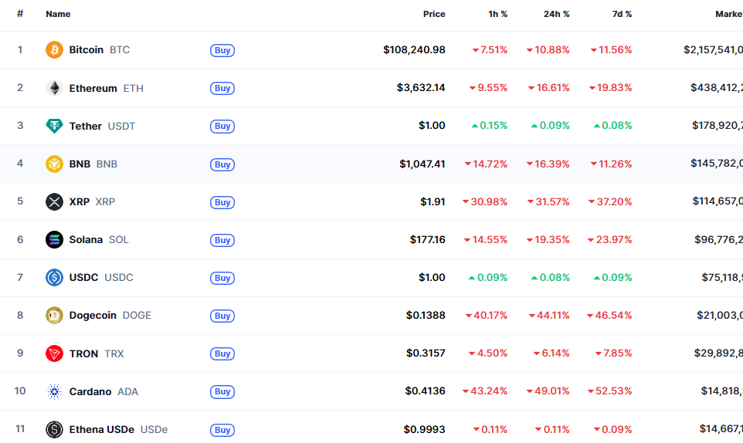The height and width of the screenshot is (443, 743).
Task: Open the Ethereum coin page link
Action: [93, 88]
